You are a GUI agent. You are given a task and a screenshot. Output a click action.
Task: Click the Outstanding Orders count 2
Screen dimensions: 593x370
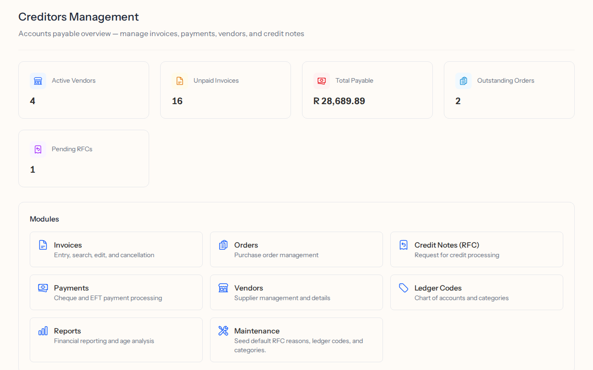458,101
